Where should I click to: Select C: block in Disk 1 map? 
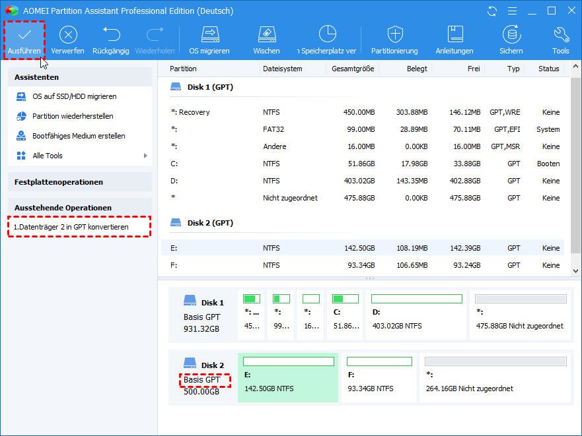[346, 315]
